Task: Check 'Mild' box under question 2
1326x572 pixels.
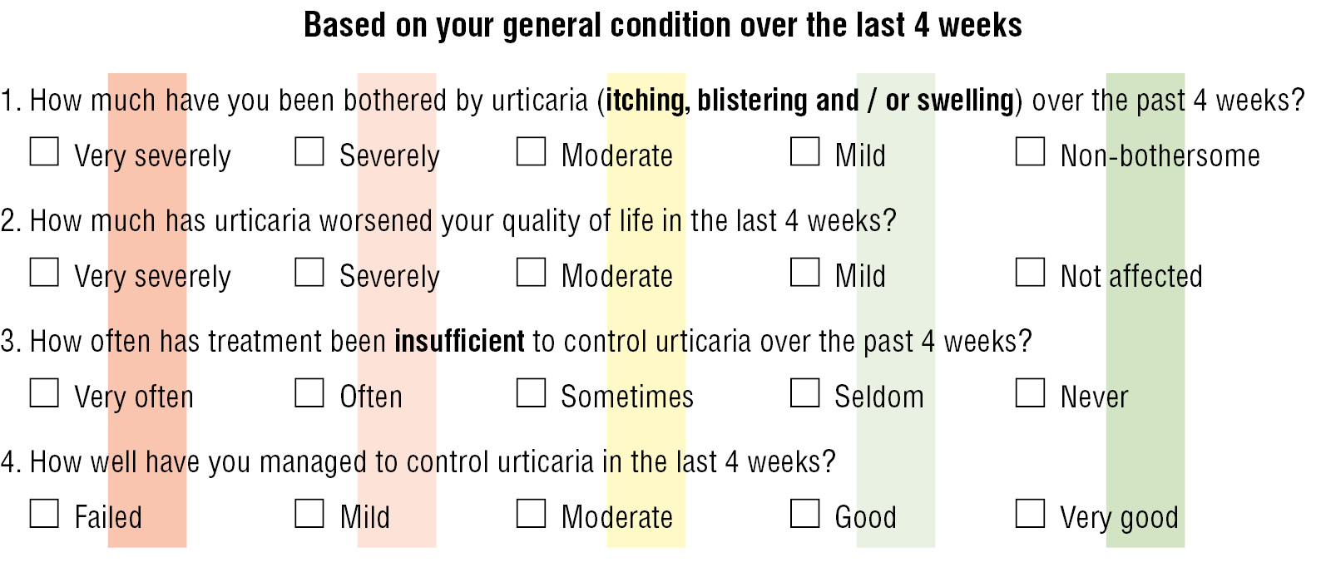Action: 804,273
